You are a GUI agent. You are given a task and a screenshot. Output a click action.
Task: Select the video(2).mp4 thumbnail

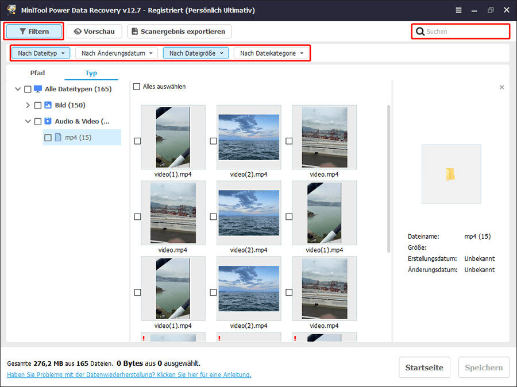click(248, 137)
